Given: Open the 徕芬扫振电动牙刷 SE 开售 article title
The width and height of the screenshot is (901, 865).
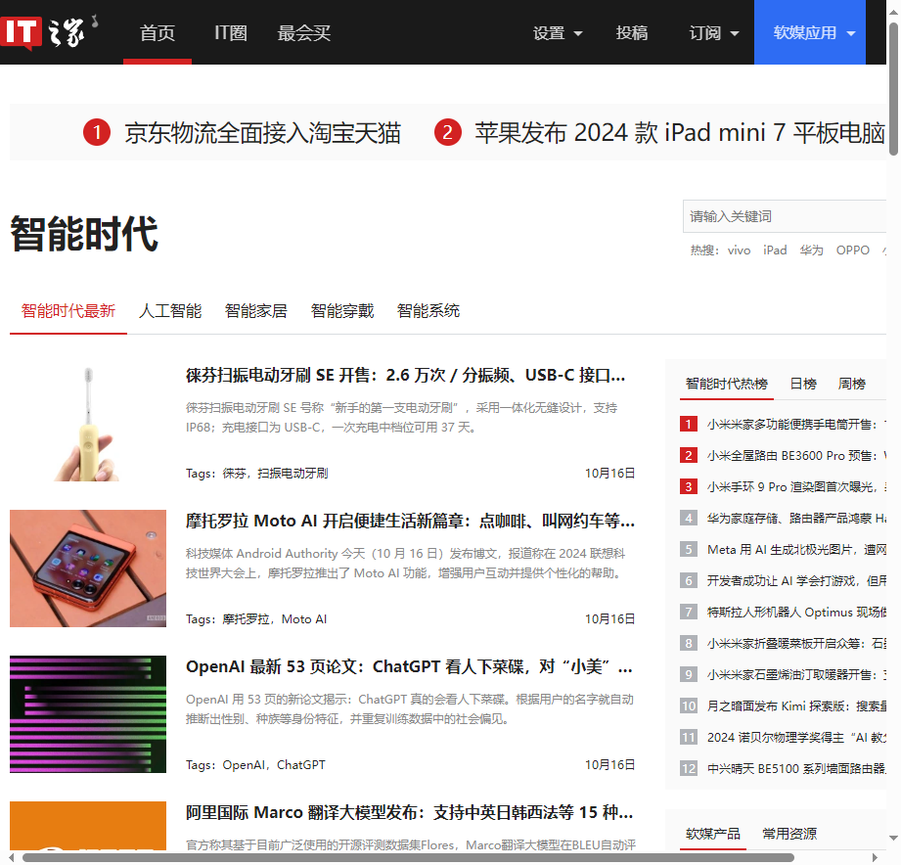Looking at the screenshot, I should (405, 376).
